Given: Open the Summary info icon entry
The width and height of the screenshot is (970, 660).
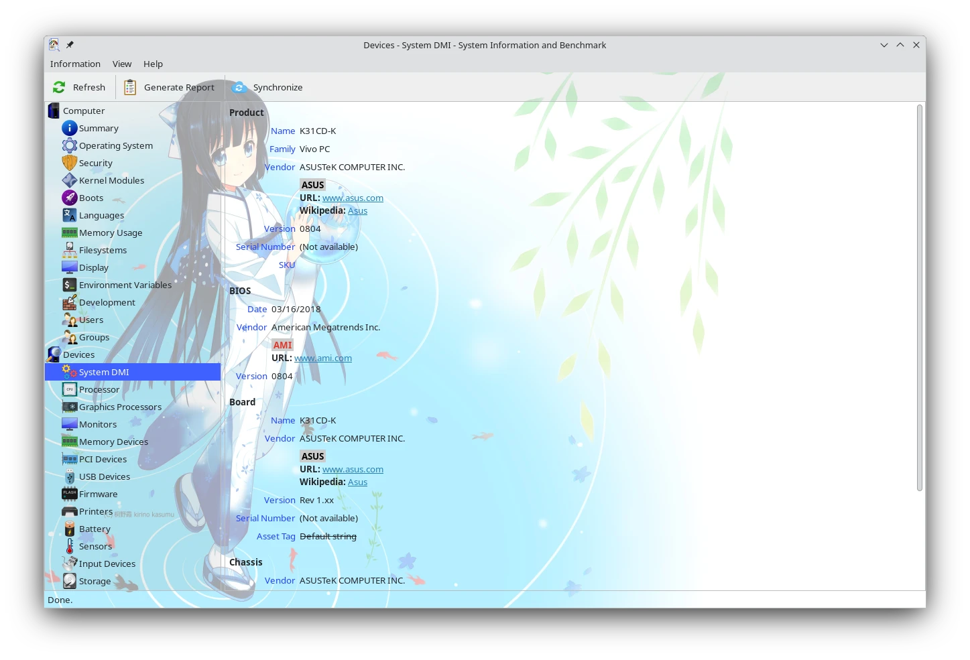Looking at the screenshot, I should [x=70, y=128].
